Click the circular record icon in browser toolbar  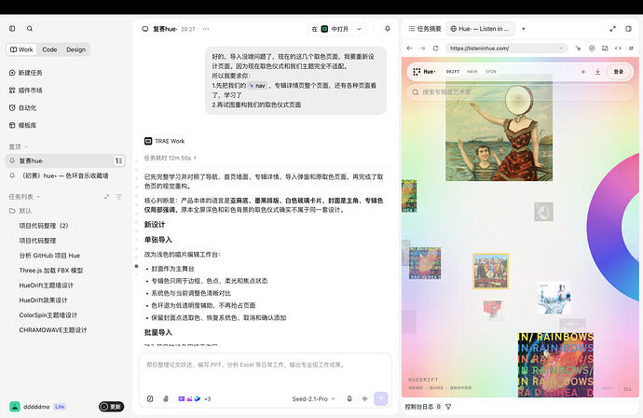592,49
